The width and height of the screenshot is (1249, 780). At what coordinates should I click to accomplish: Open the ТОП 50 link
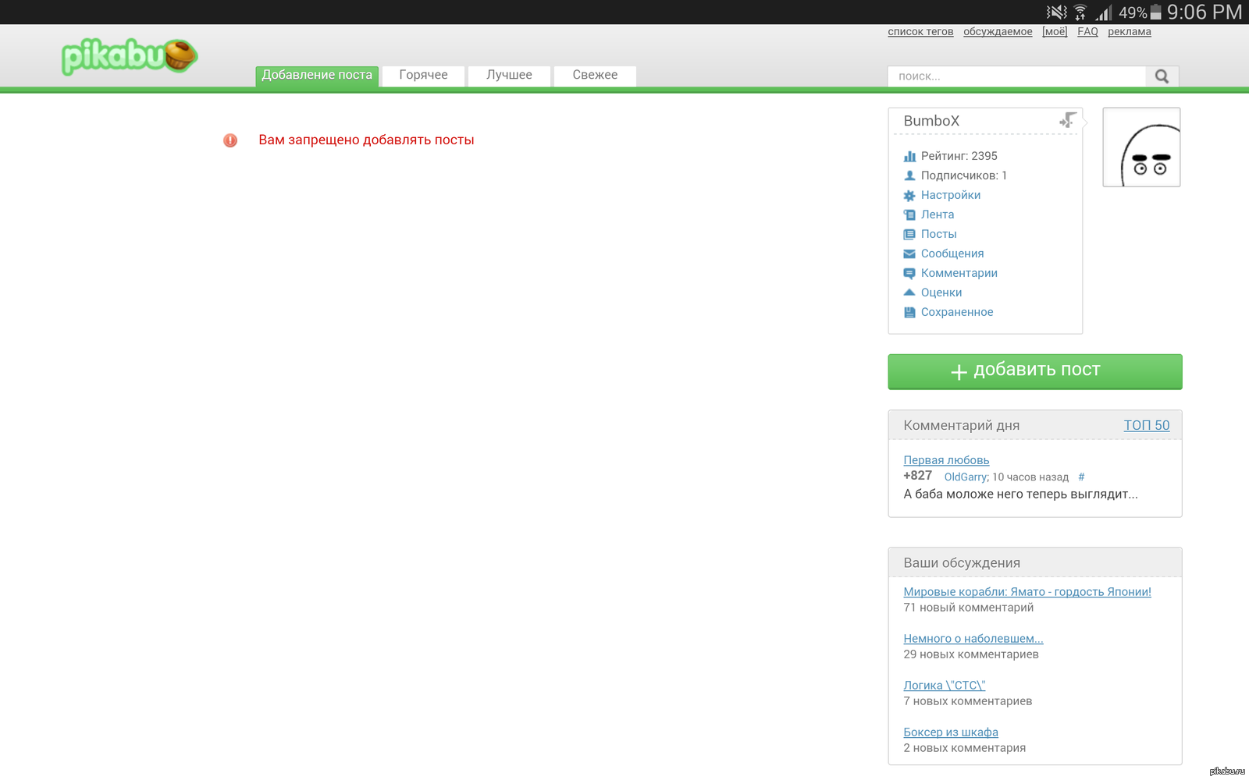(1146, 425)
